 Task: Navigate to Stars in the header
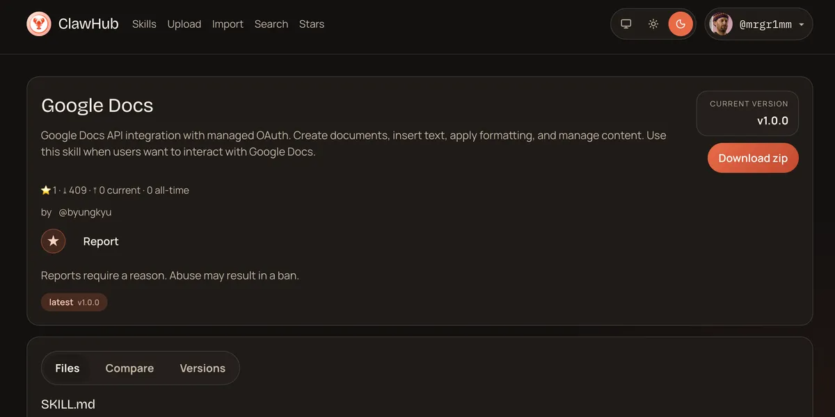click(x=312, y=24)
